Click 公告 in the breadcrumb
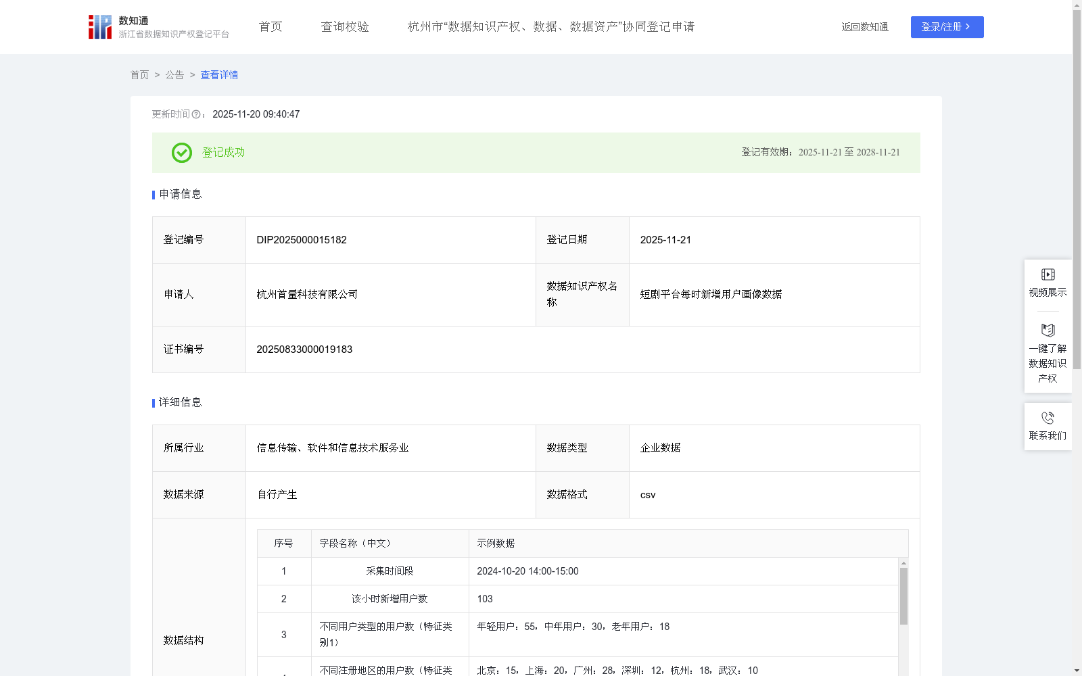The width and height of the screenshot is (1082, 676). 174,75
